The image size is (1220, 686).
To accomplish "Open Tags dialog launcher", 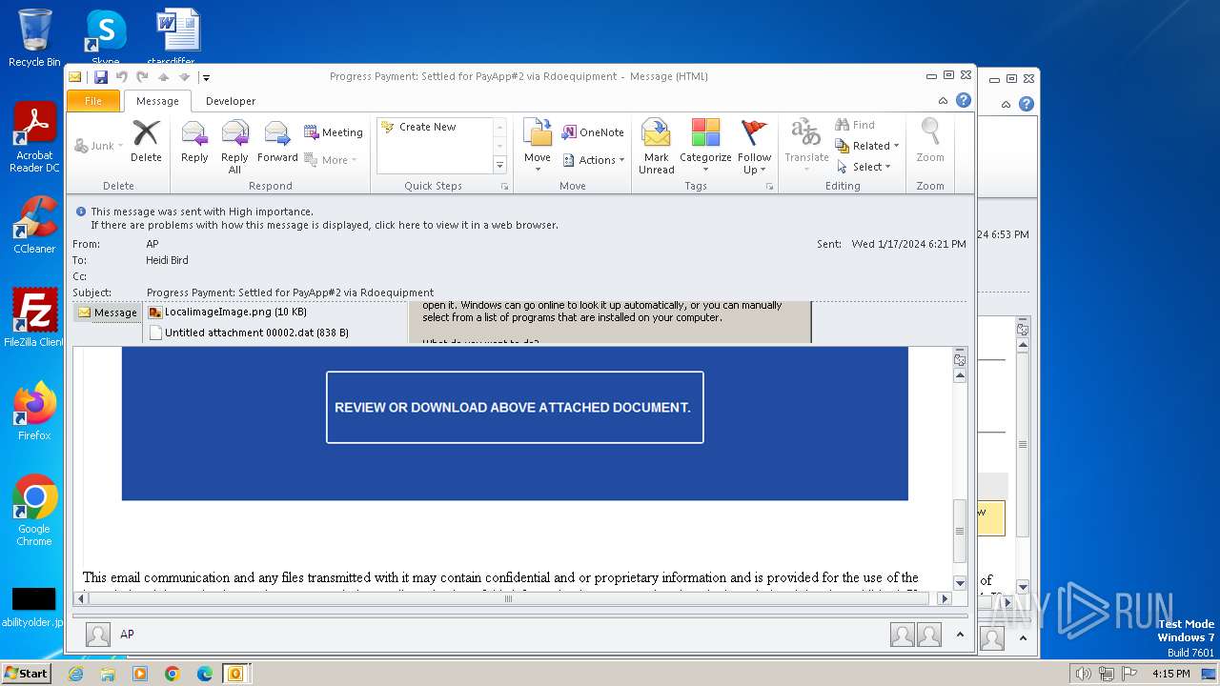I will [x=769, y=187].
